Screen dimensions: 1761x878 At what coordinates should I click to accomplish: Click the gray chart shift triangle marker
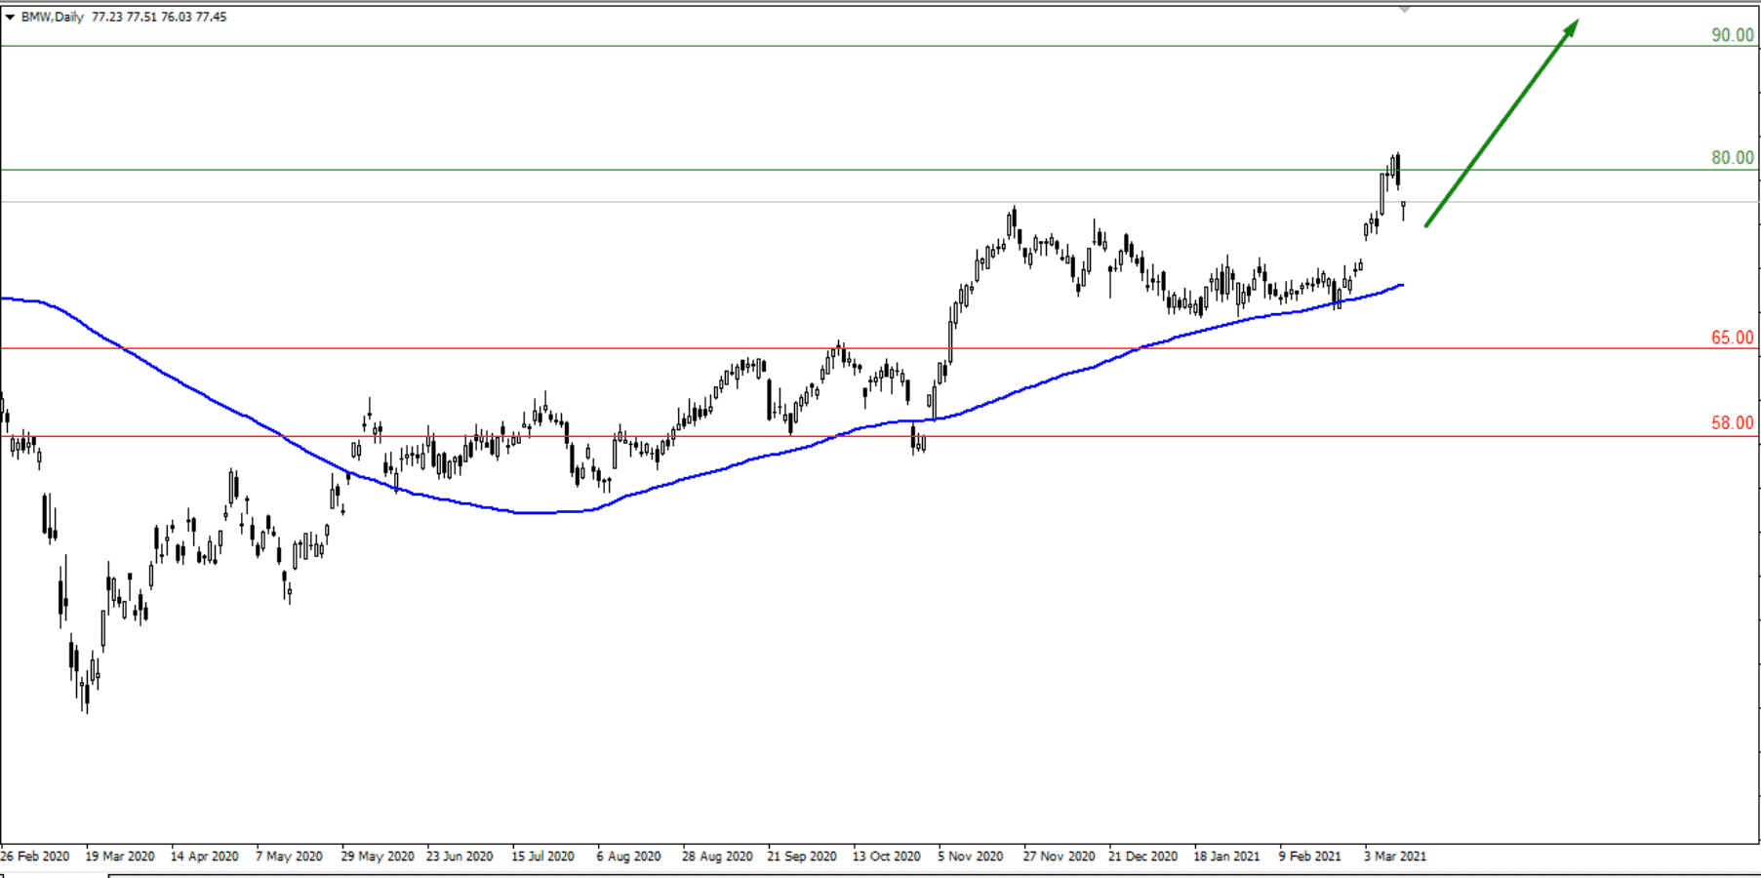pyautogui.click(x=1404, y=10)
